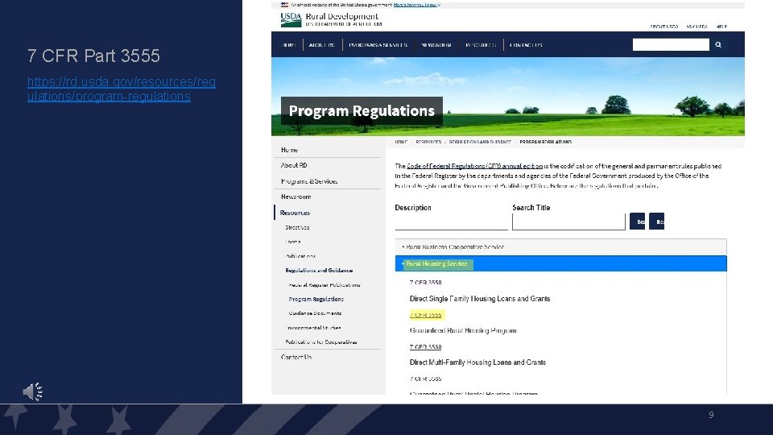Click the Here's how you know link
Viewport: 773px width, 435px height.
coord(415,5)
